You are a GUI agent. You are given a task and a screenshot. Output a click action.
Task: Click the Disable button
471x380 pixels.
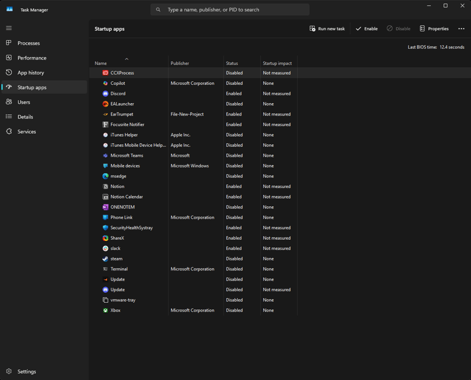tap(399, 28)
